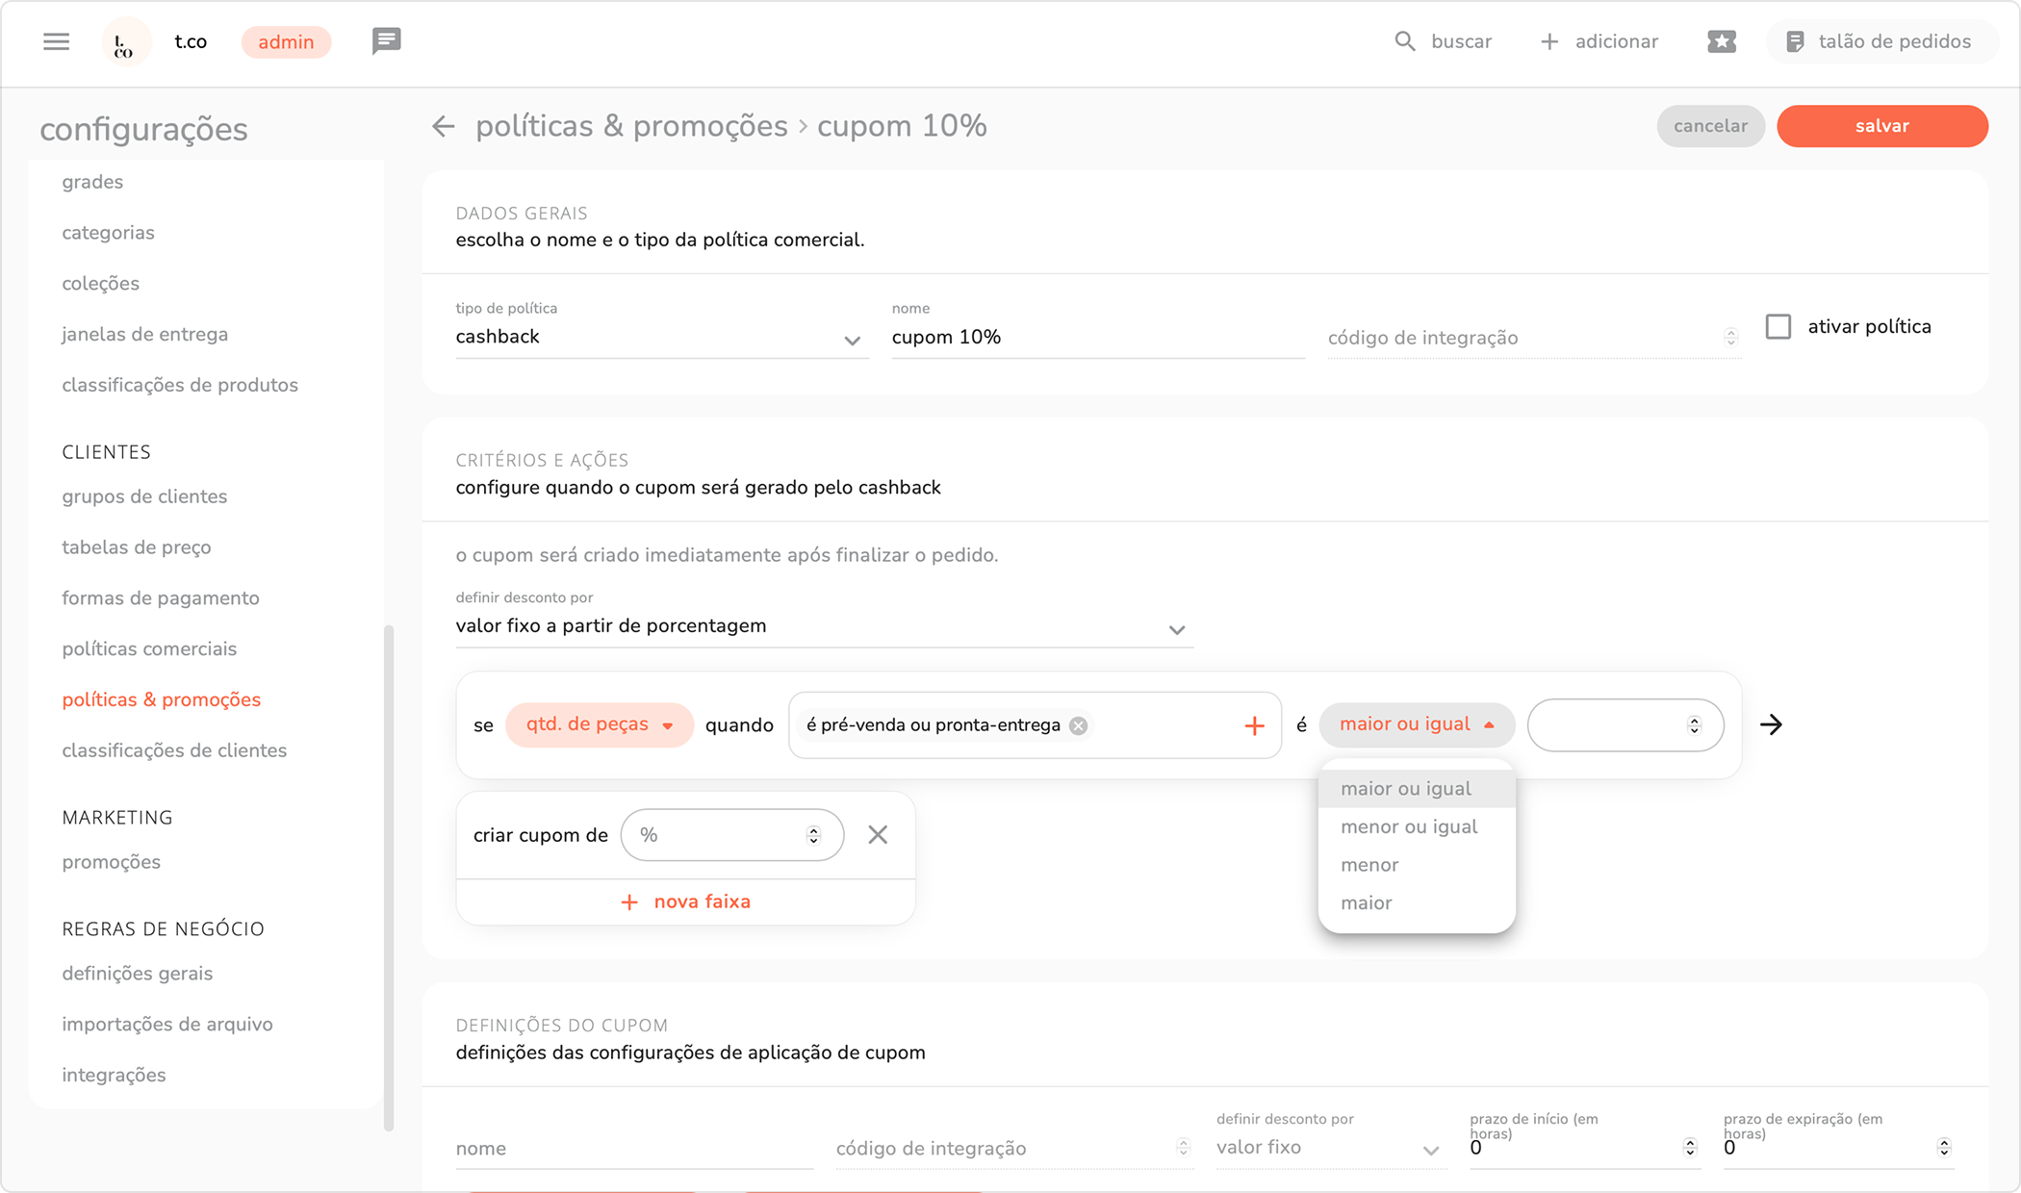2021x1193 pixels.
Task: Add condition with orange plus icon
Action: [1254, 725]
